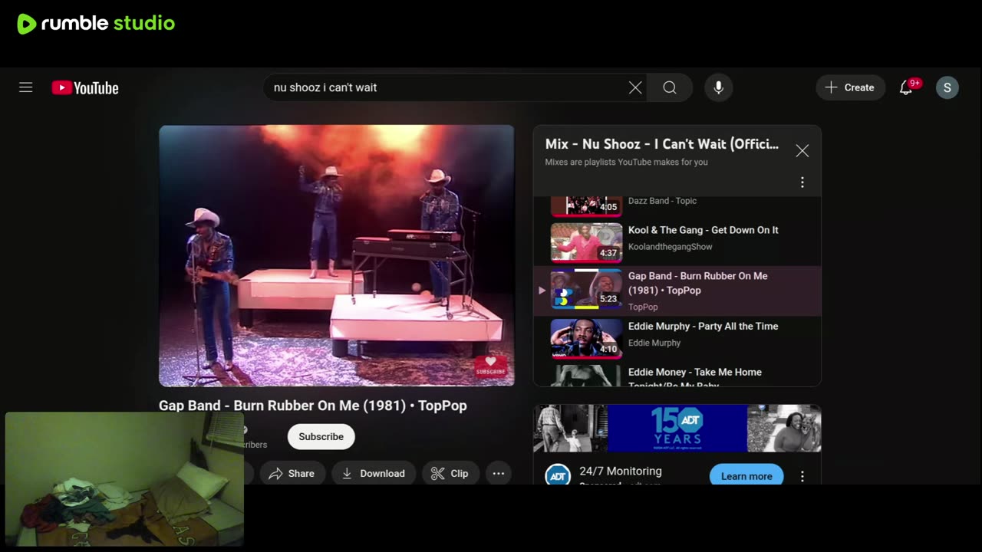
Task: Click Mix - Nu Shooz playlist title
Action: pyautogui.click(x=661, y=144)
